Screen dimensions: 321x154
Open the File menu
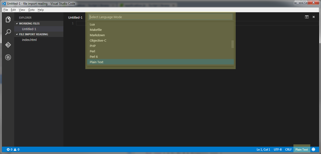(x=6, y=10)
